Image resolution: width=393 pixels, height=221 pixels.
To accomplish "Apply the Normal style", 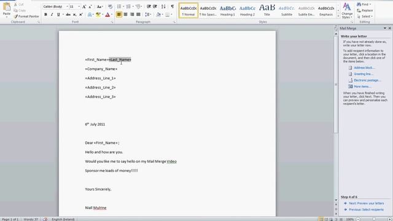I will pos(189,10).
